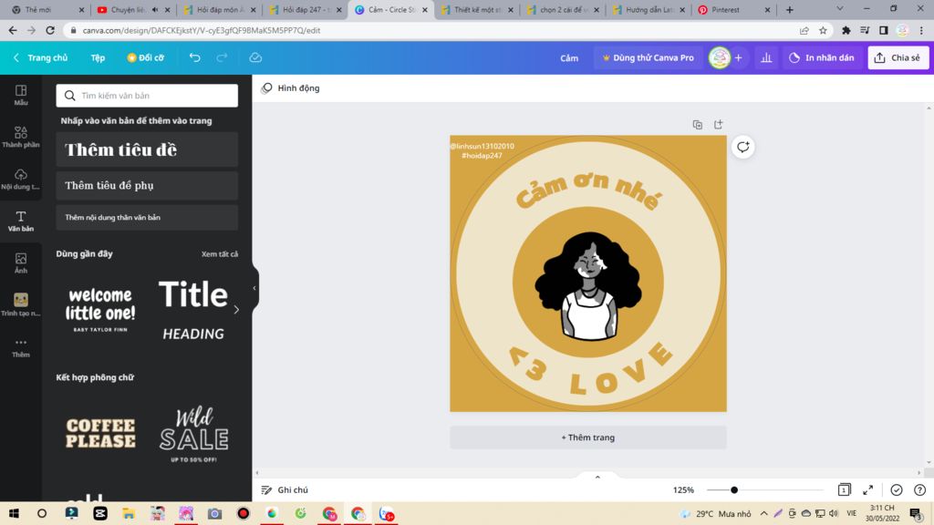Collapse the side text panel

pos(254,288)
